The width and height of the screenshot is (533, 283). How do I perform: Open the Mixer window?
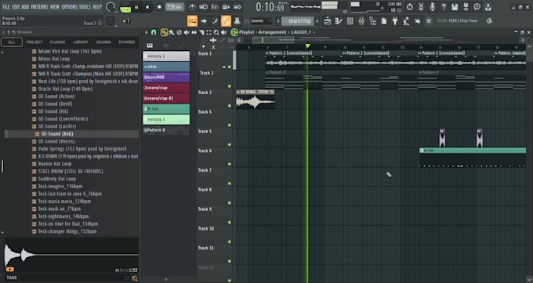361,21
